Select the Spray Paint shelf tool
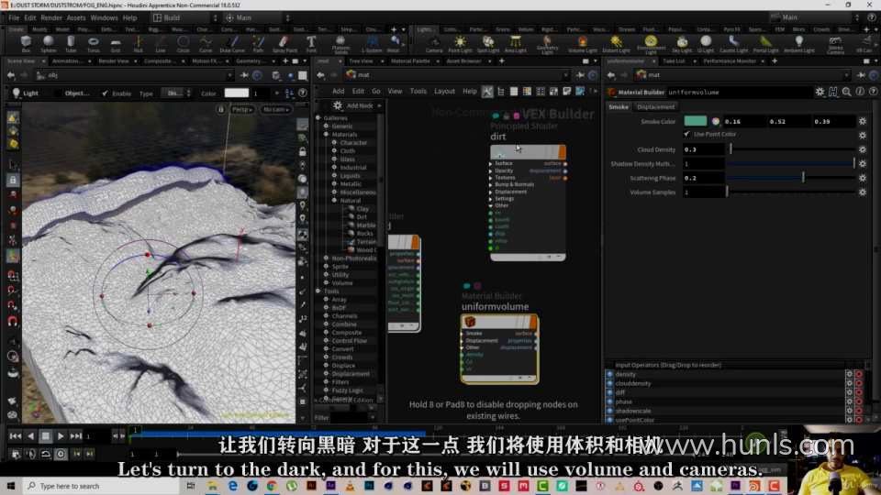This screenshot has width=881, height=495. (x=284, y=44)
